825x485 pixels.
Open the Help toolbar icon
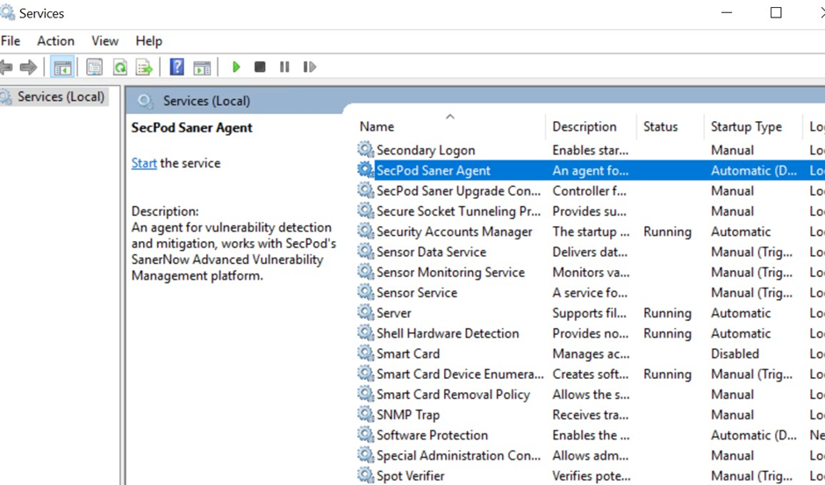pyautogui.click(x=176, y=67)
